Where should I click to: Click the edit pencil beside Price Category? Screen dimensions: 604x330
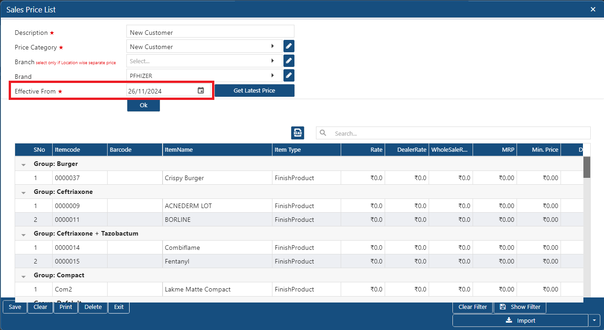point(288,46)
